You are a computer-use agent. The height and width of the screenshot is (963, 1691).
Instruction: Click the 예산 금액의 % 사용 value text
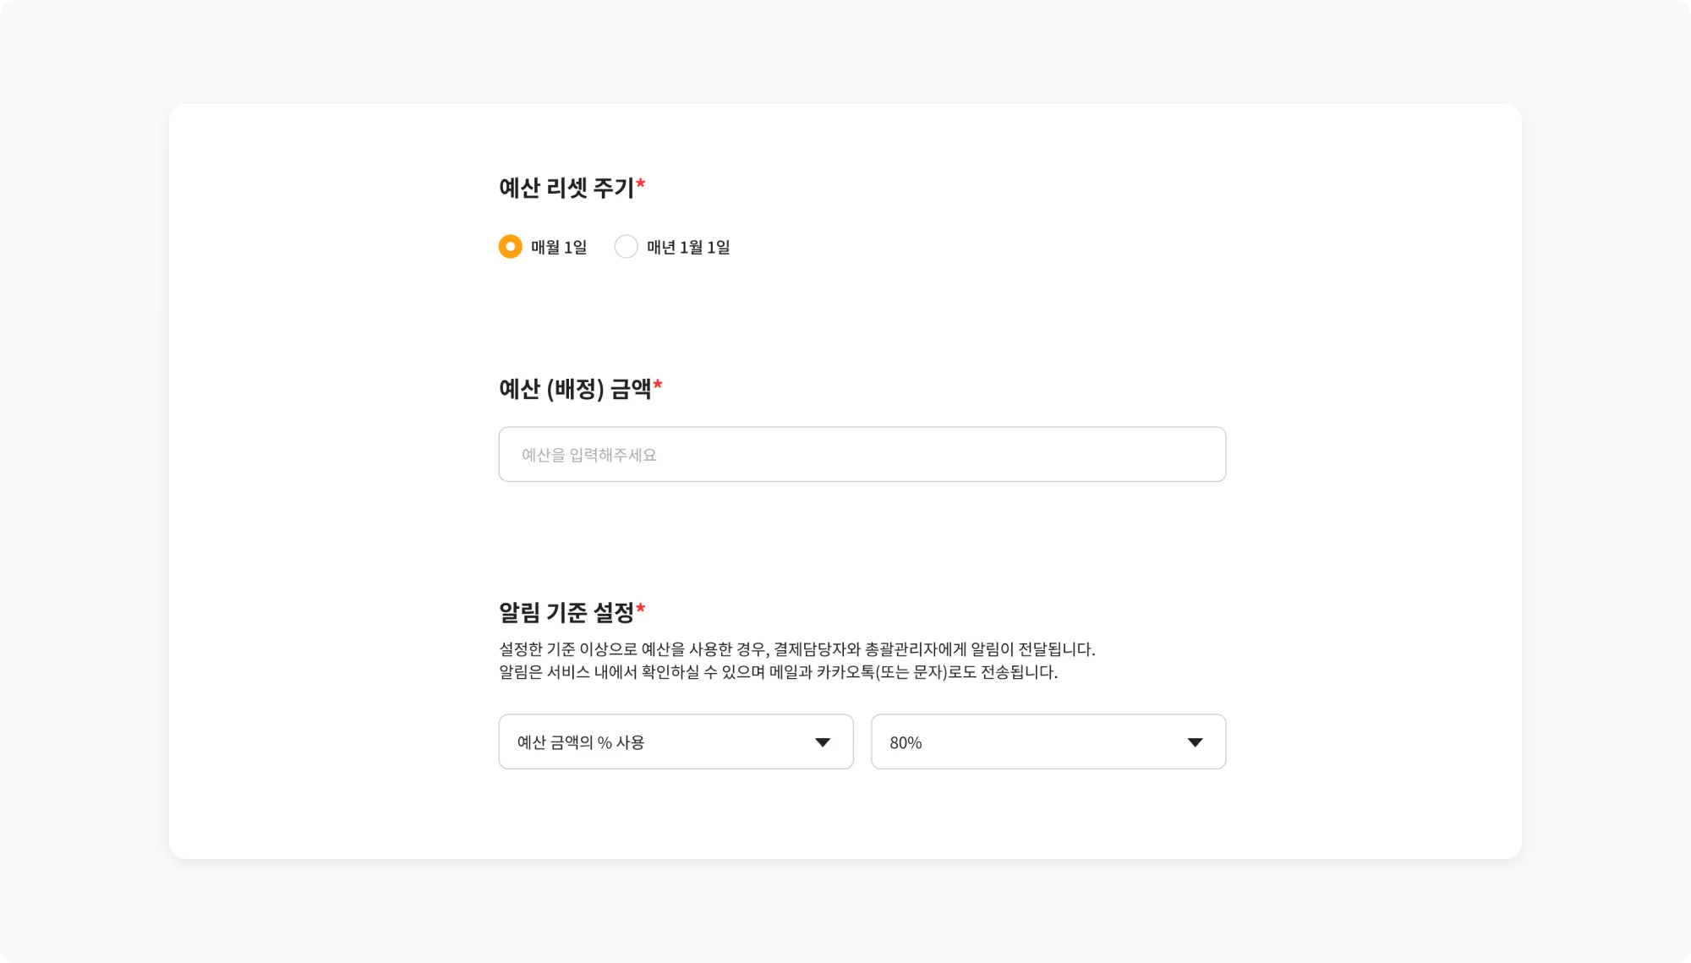pyautogui.click(x=581, y=742)
